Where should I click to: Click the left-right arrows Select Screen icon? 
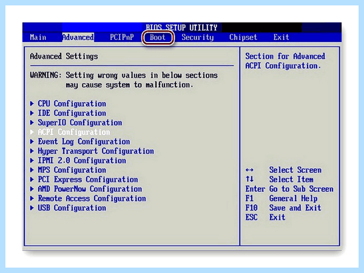point(249,170)
